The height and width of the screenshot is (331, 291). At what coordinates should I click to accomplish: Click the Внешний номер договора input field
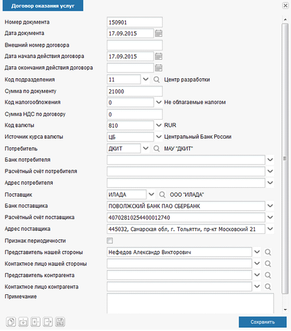[x=134, y=45]
